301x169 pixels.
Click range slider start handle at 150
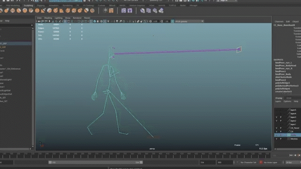(50, 162)
